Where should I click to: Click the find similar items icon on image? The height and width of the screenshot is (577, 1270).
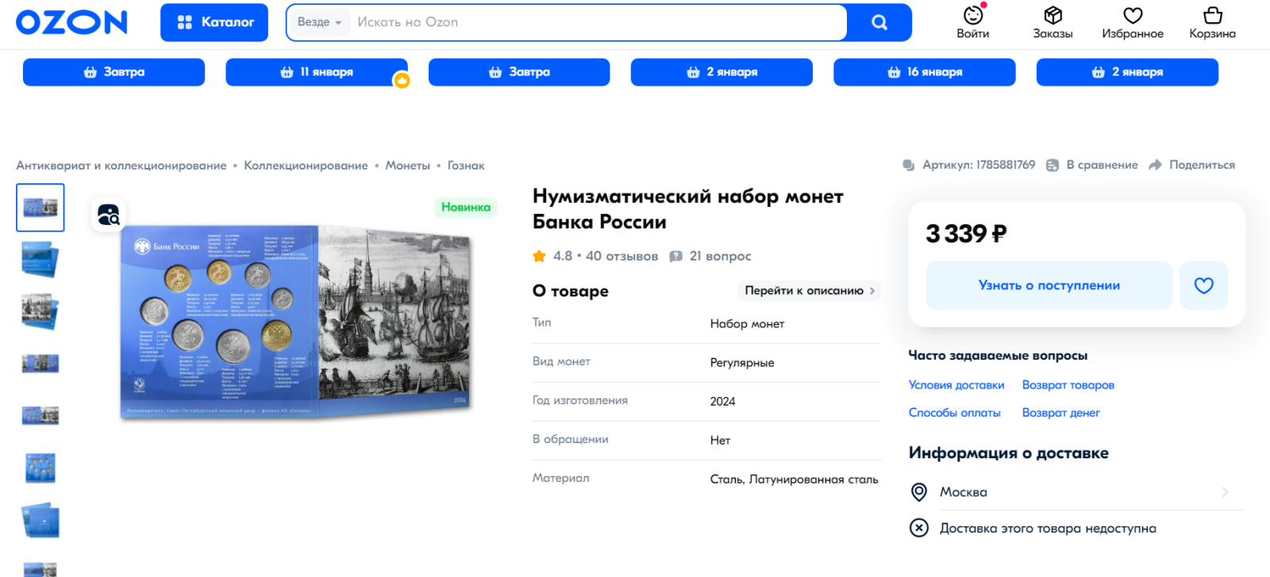point(108,214)
